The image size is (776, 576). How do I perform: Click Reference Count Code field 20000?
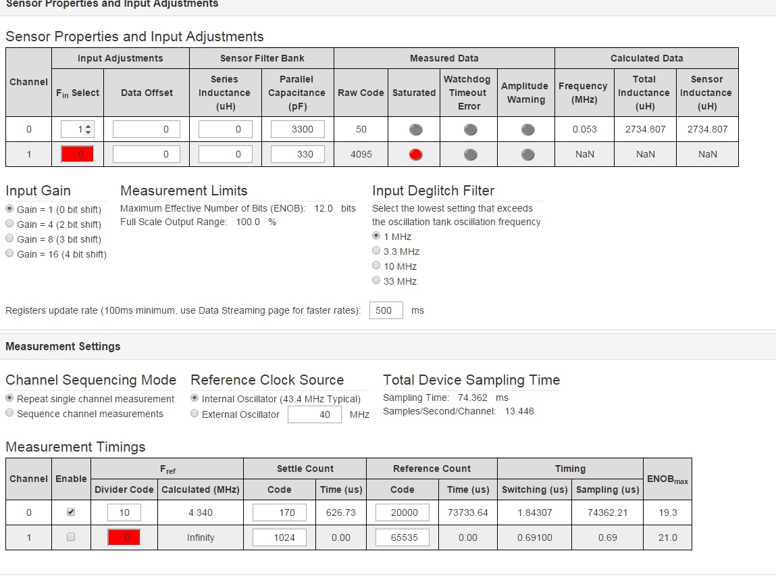pos(403,512)
